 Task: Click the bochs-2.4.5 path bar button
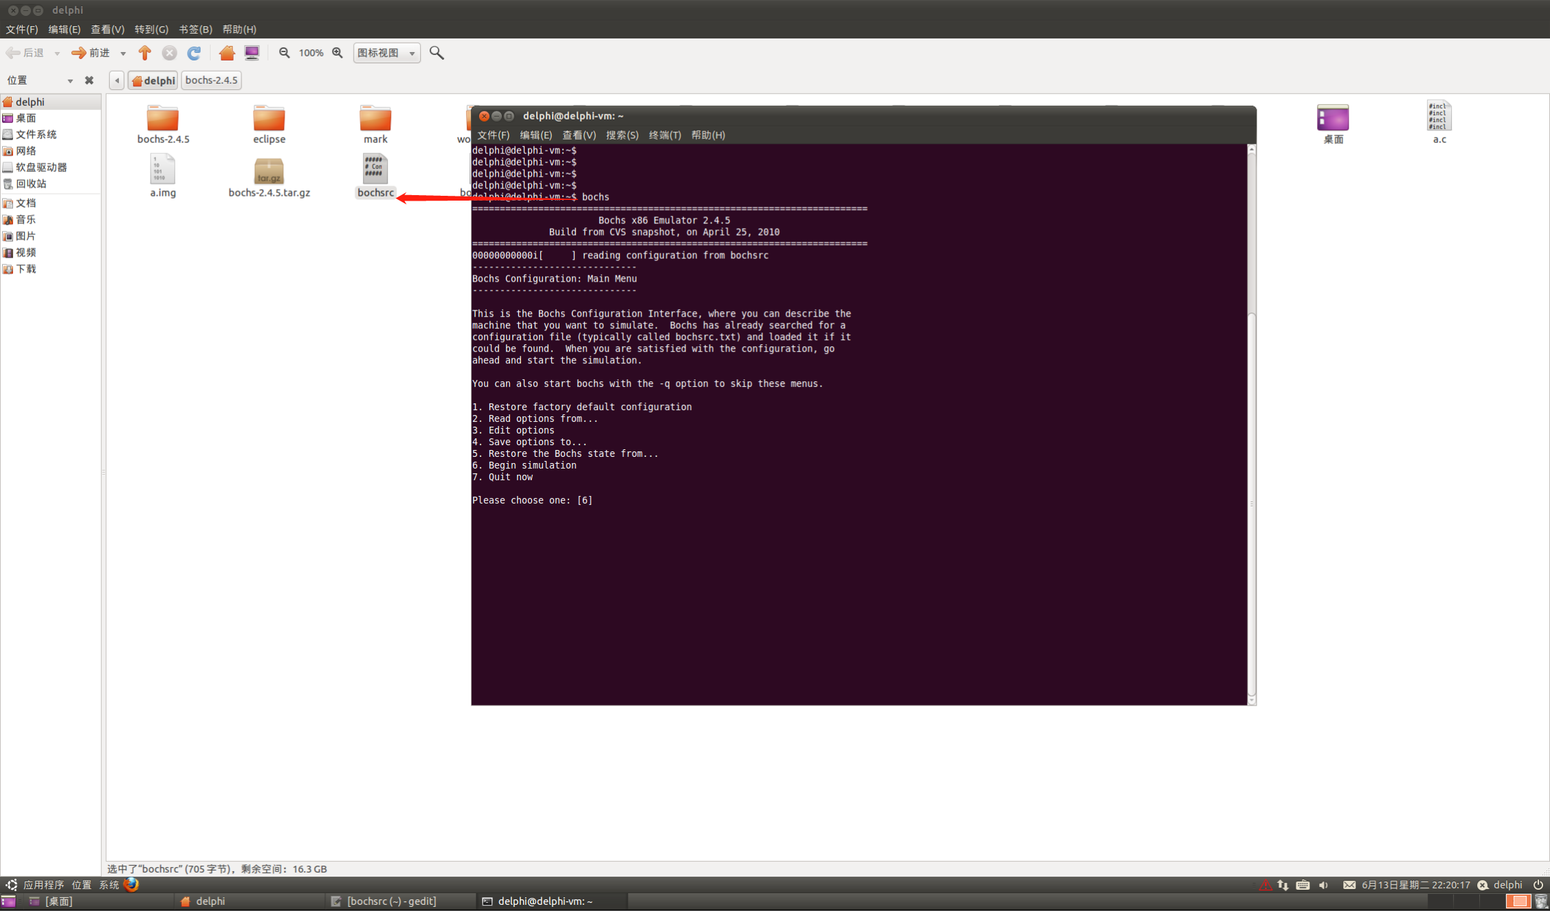coord(211,80)
